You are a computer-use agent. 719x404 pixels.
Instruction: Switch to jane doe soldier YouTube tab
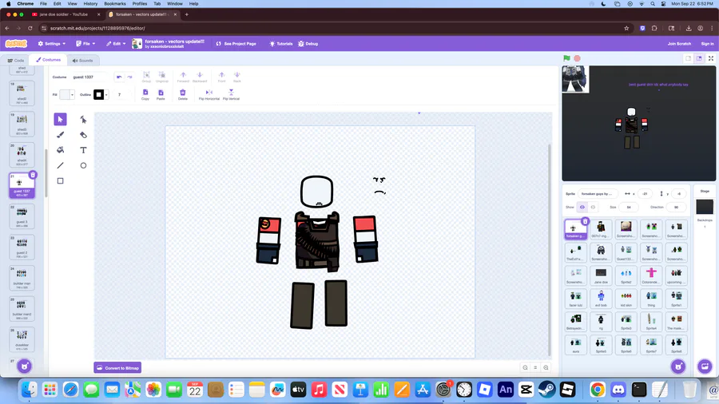click(64, 14)
